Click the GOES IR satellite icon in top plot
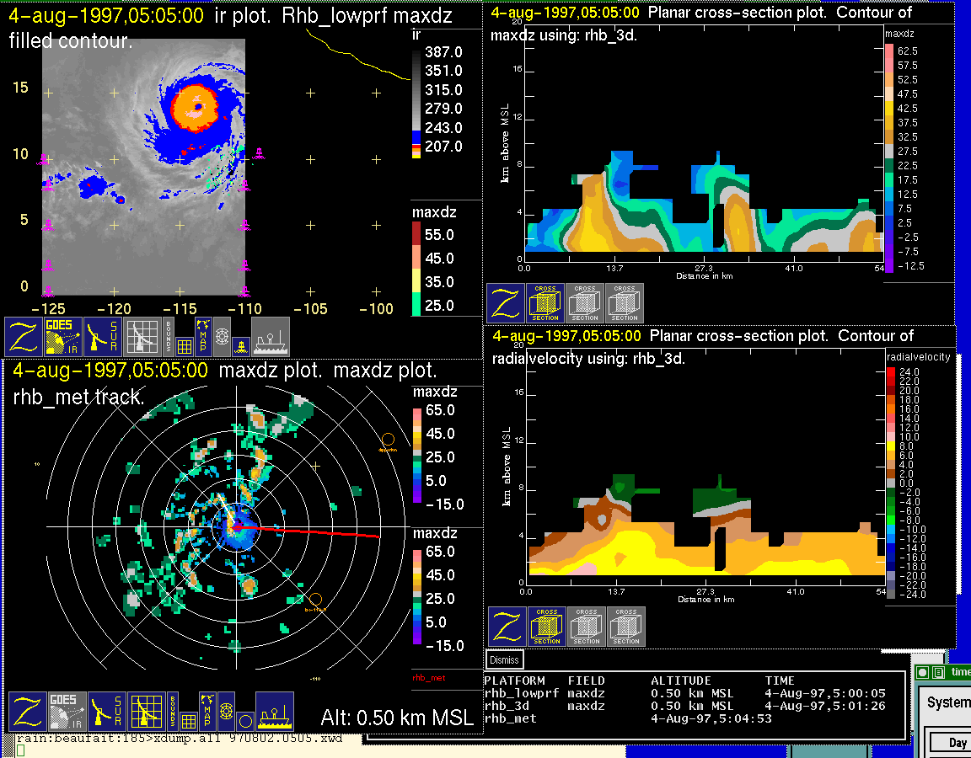Viewport: 971px width, 758px height. coord(63,337)
